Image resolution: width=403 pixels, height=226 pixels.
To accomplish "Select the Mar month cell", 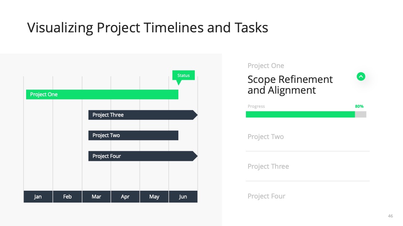I will 96,197.
